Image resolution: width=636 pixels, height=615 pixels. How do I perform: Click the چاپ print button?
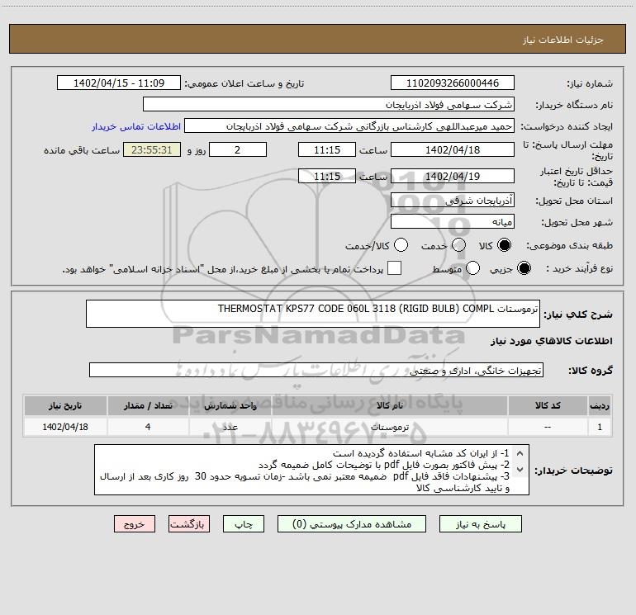tap(244, 524)
